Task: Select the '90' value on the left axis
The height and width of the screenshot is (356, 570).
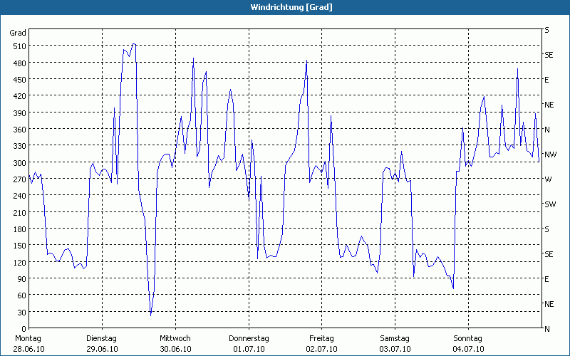Action: 22,279
